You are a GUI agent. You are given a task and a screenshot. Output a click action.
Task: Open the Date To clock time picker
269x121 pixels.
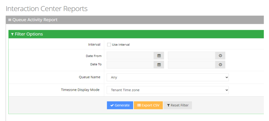pos(220,64)
